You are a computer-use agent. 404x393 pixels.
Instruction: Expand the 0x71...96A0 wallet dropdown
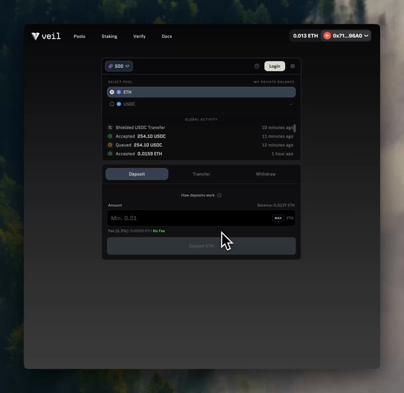pos(346,36)
